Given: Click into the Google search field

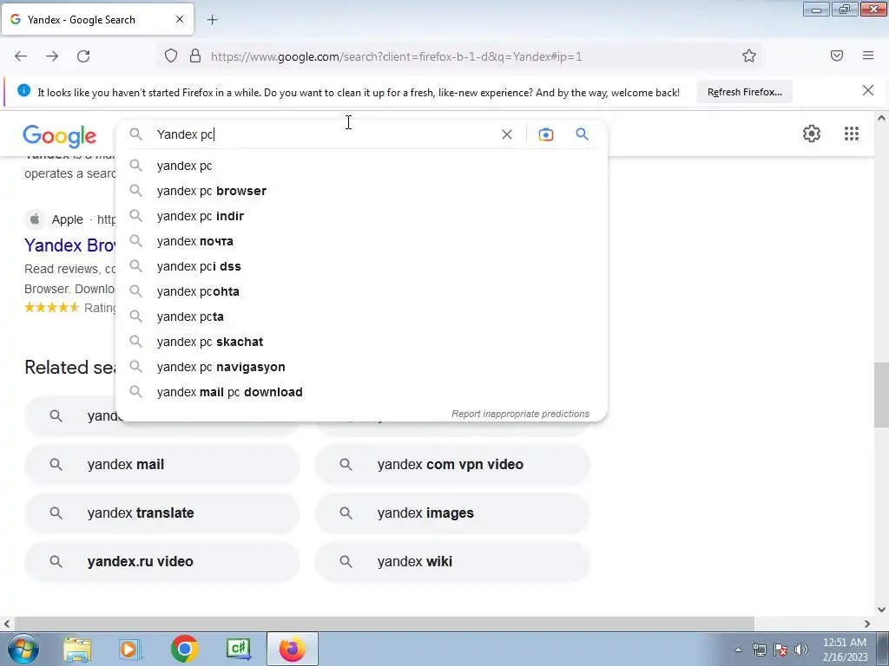Looking at the screenshot, I should click(323, 134).
